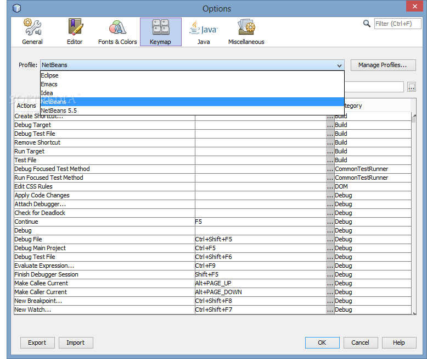427x359 pixels.
Task: Open the Fonts & Colors category
Action: point(117,32)
